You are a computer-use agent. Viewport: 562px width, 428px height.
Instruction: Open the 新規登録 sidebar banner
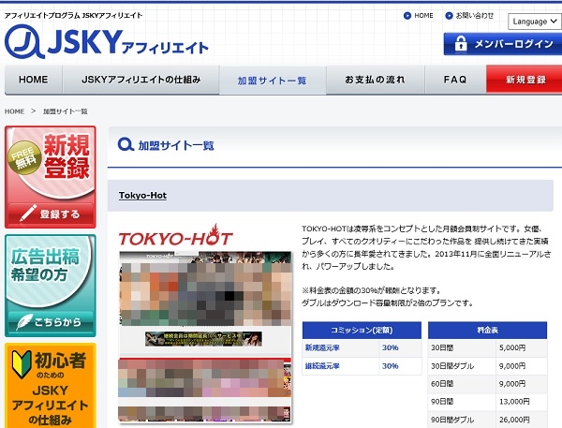[x=51, y=177]
